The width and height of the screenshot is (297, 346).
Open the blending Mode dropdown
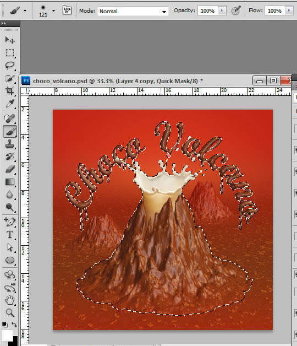[x=133, y=11]
